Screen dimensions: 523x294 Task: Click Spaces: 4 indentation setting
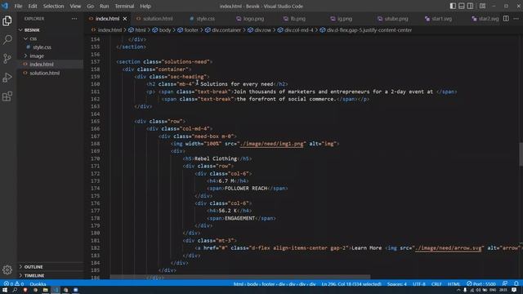397,284
